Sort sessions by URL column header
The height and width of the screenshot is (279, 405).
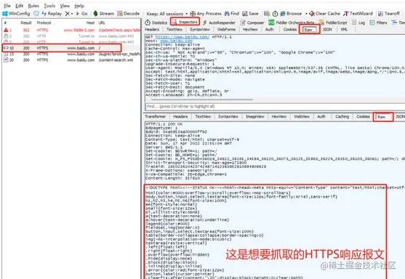pyautogui.click(x=102, y=23)
